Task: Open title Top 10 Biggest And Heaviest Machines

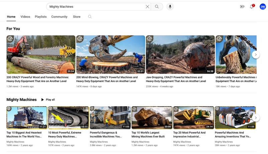Action: pyautogui.click(x=24, y=135)
